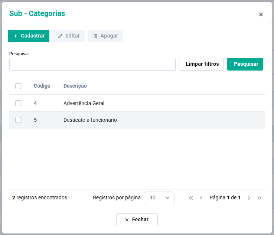
Task: Click inside the Pesquisa search field
Action: tap(92, 64)
